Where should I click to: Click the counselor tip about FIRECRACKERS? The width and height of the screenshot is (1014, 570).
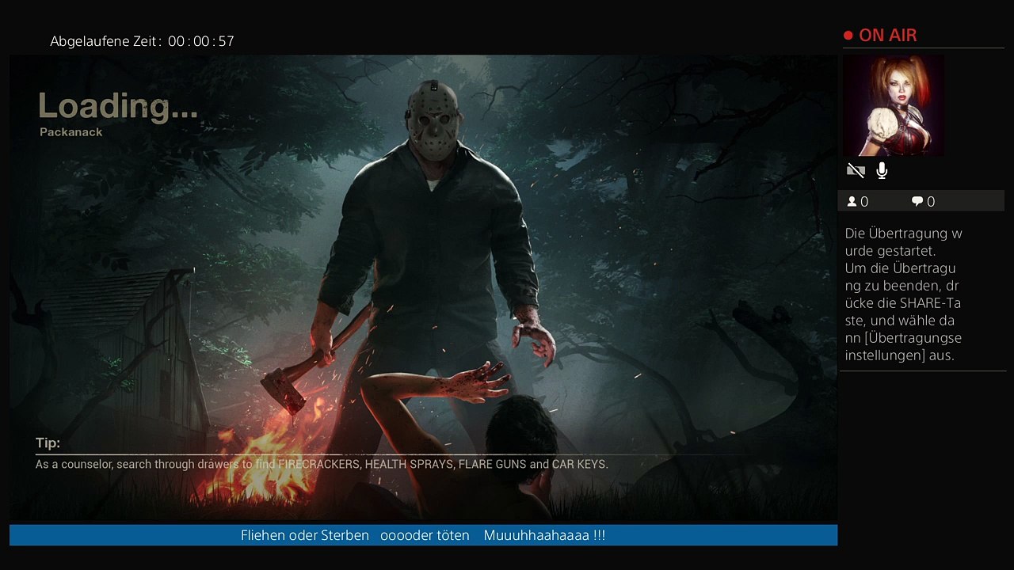[x=322, y=464]
